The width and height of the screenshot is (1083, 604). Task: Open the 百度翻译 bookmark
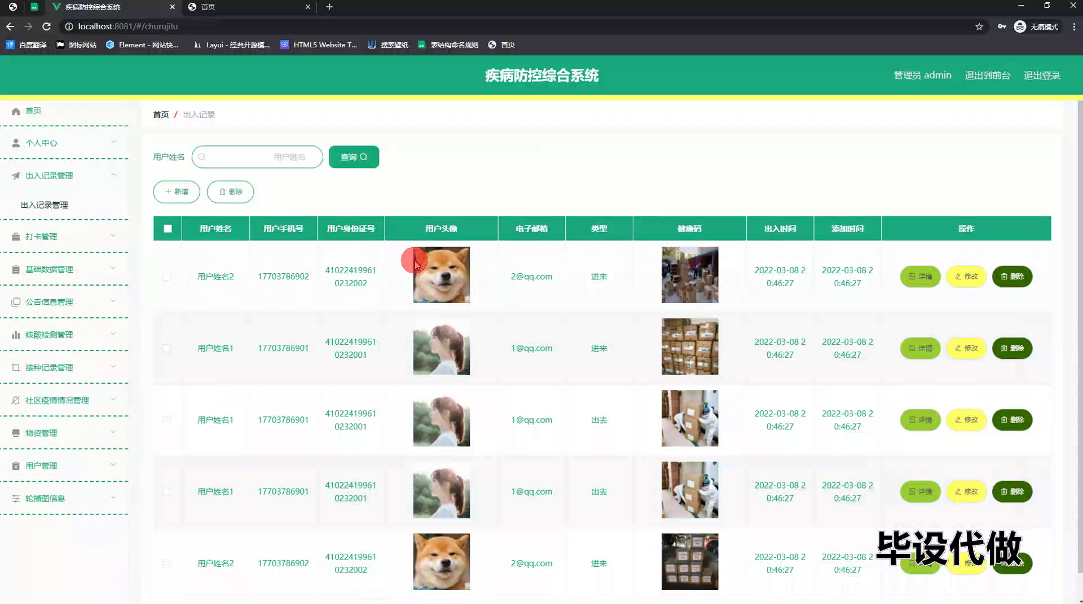[26, 45]
